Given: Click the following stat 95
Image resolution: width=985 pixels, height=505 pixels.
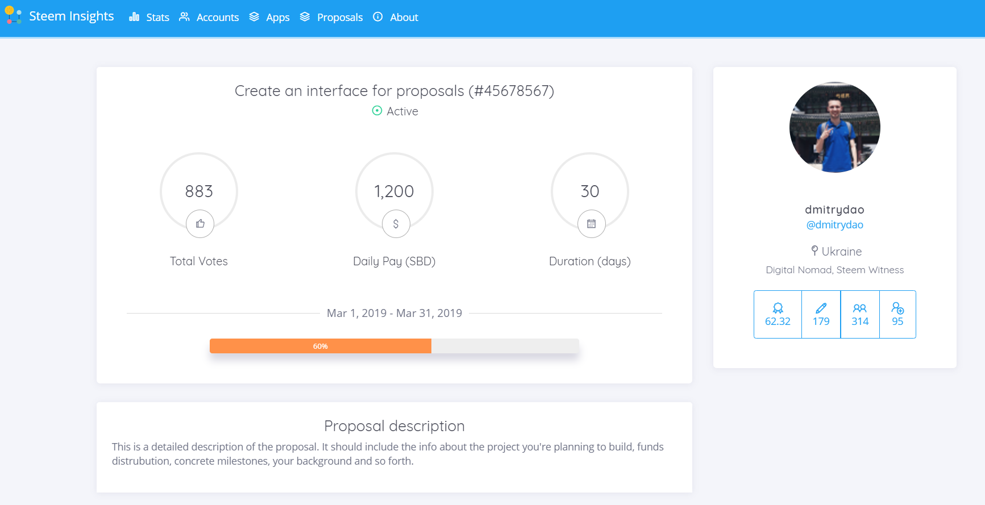Looking at the screenshot, I should point(897,314).
